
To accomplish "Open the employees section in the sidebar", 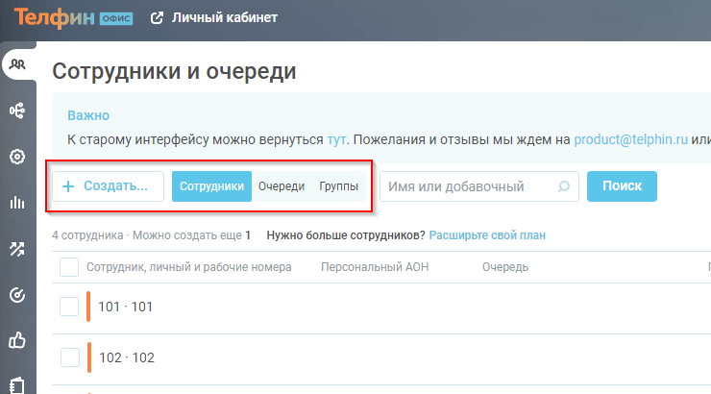I will 17,65.
